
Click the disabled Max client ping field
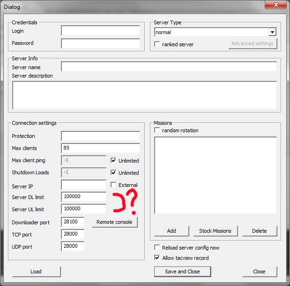click(83, 160)
